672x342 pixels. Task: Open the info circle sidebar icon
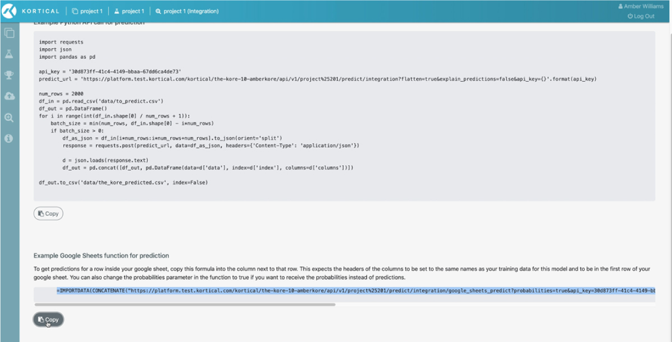(9, 138)
